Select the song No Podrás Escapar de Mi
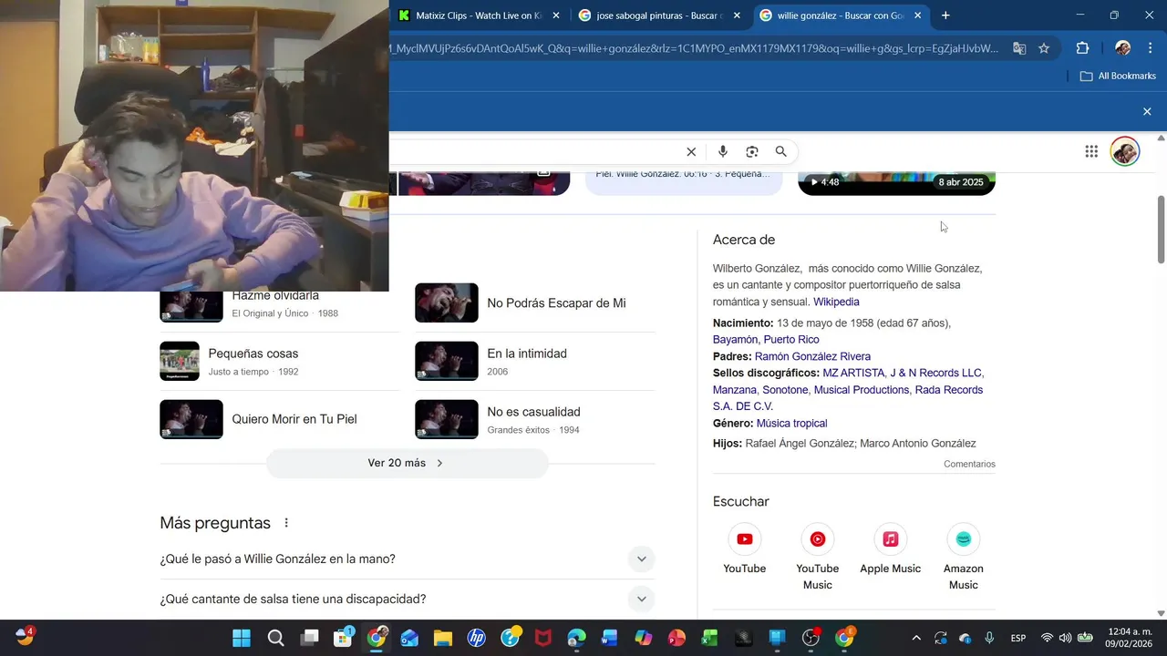 click(x=535, y=303)
